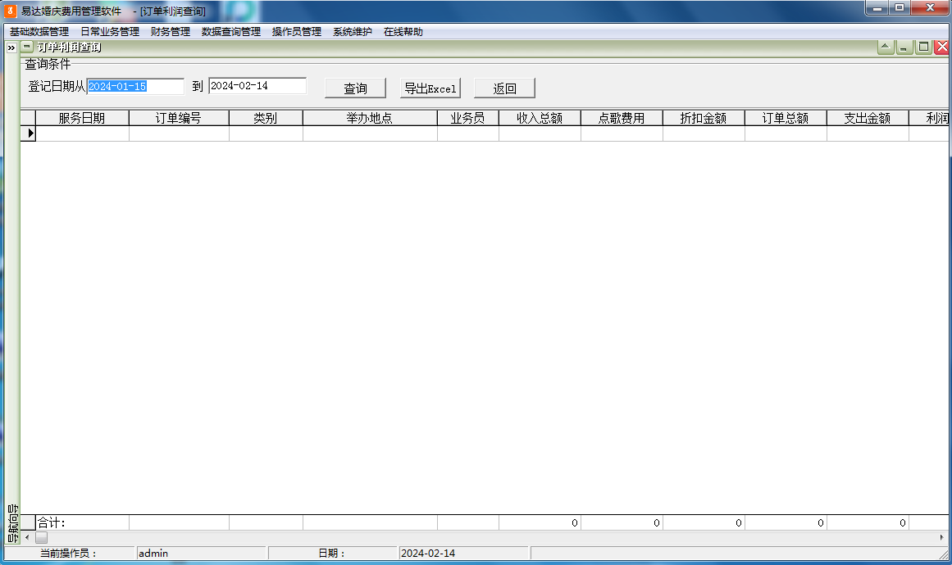The image size is (952, 565).
Task: Click the 类别 column header
Action: tap(266, 118)
